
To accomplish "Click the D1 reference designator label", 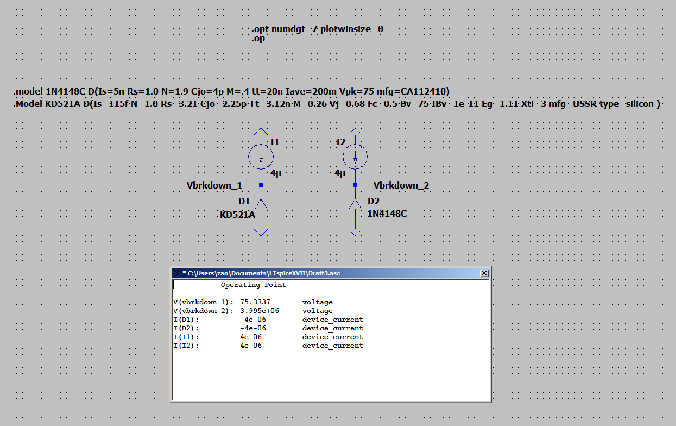I will point(244,202).
